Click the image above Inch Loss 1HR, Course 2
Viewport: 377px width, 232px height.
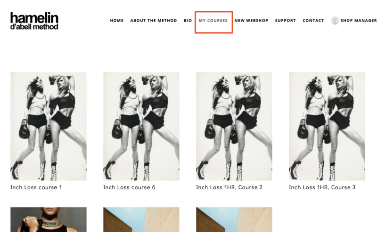(x=234, y=126)
